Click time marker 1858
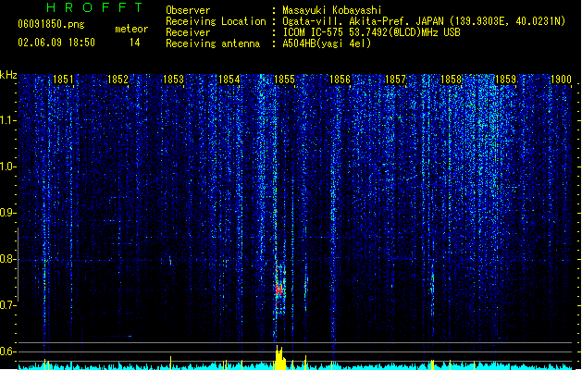 (451, 80)
